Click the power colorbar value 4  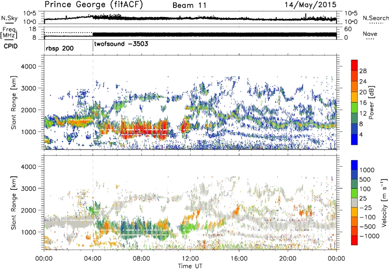[361, 134]
